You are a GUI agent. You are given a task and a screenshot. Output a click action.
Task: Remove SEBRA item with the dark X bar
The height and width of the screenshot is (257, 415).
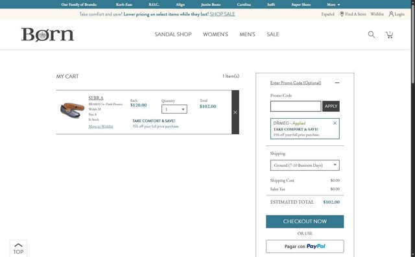[235, 112]
